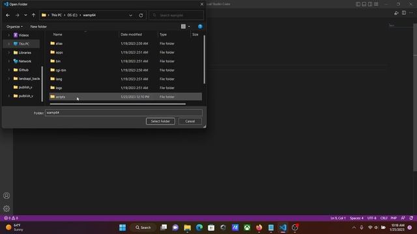Go up one folder level
This screenshot has height=234, width=417.
click(x=33, y=16)
